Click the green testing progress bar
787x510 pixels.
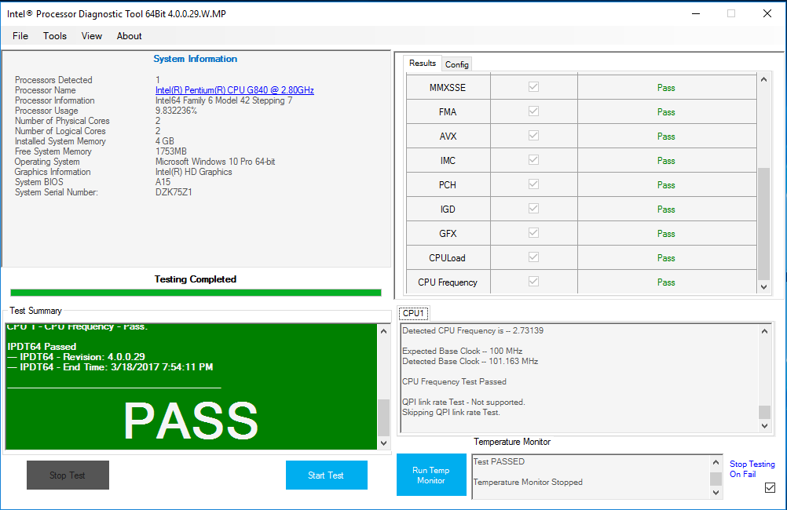coord(196,293)
